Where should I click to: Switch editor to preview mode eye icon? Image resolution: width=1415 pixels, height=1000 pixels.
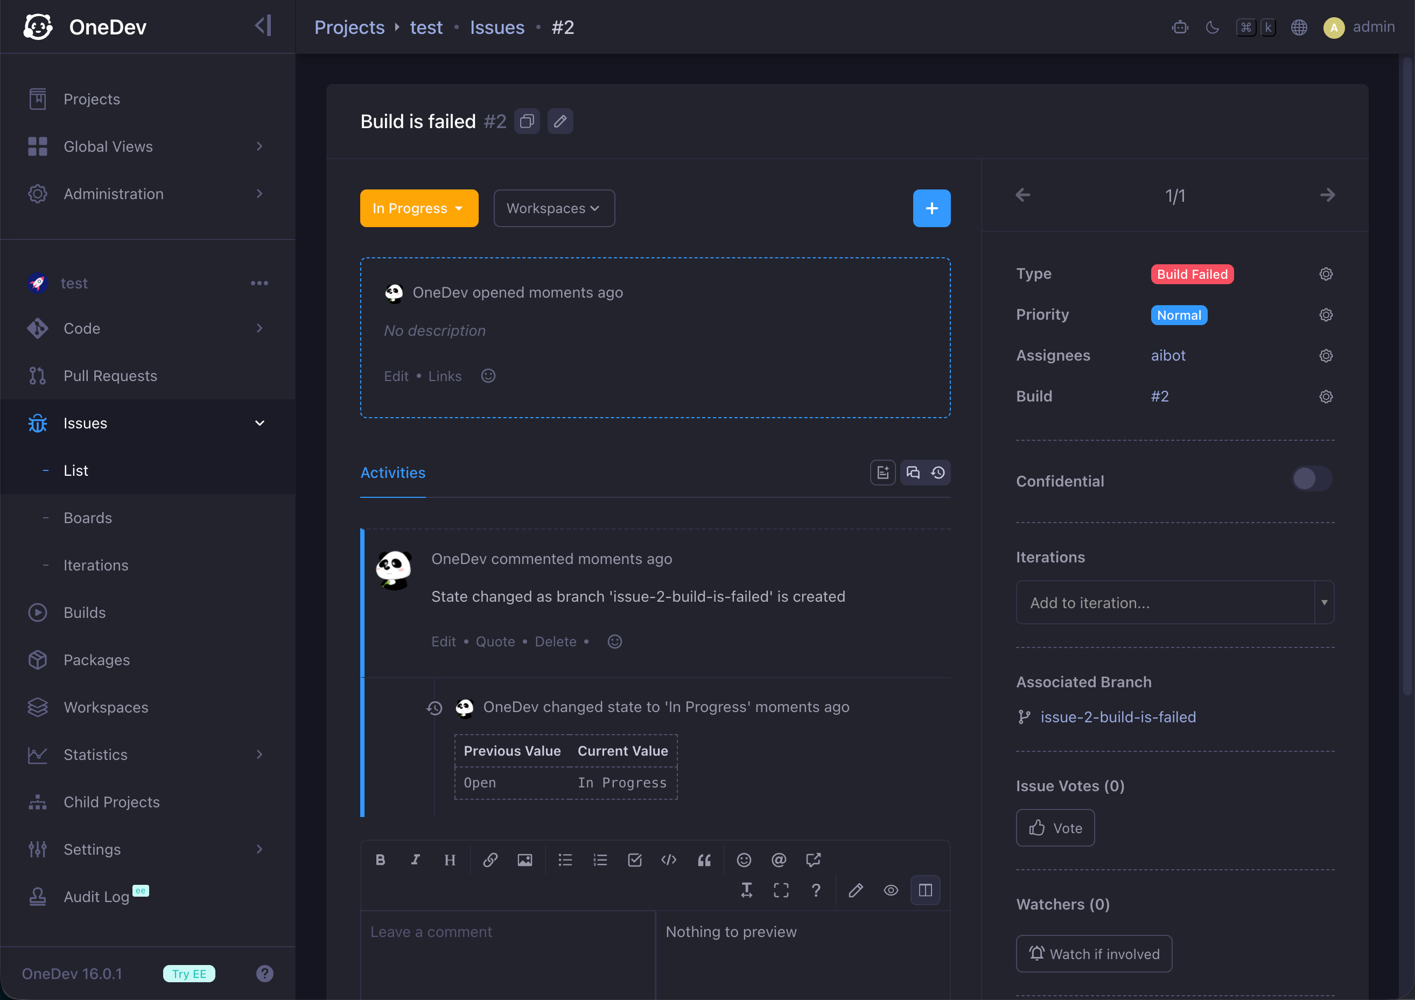[x=891, y=890]
